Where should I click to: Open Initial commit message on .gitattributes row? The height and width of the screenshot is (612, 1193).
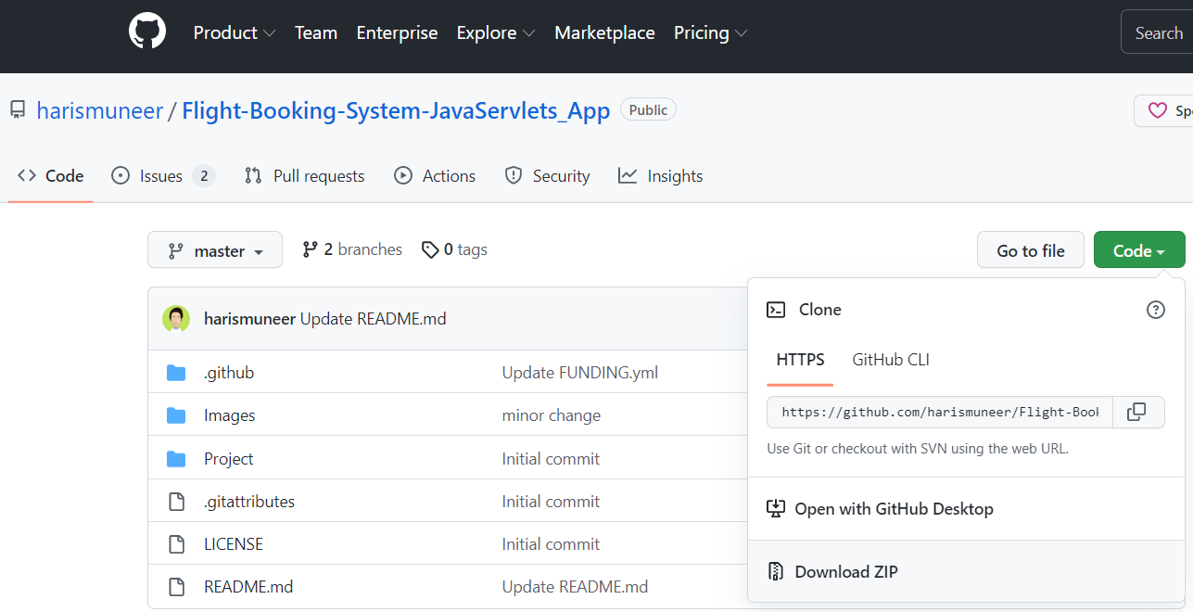551,502
